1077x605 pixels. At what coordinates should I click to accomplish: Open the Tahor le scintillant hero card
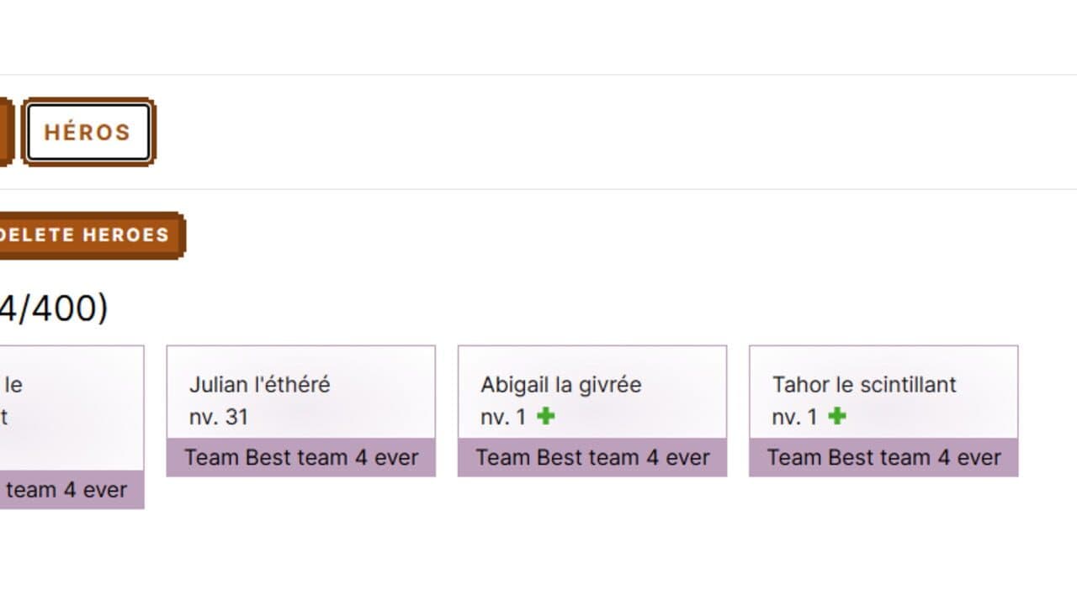point(883,411)
